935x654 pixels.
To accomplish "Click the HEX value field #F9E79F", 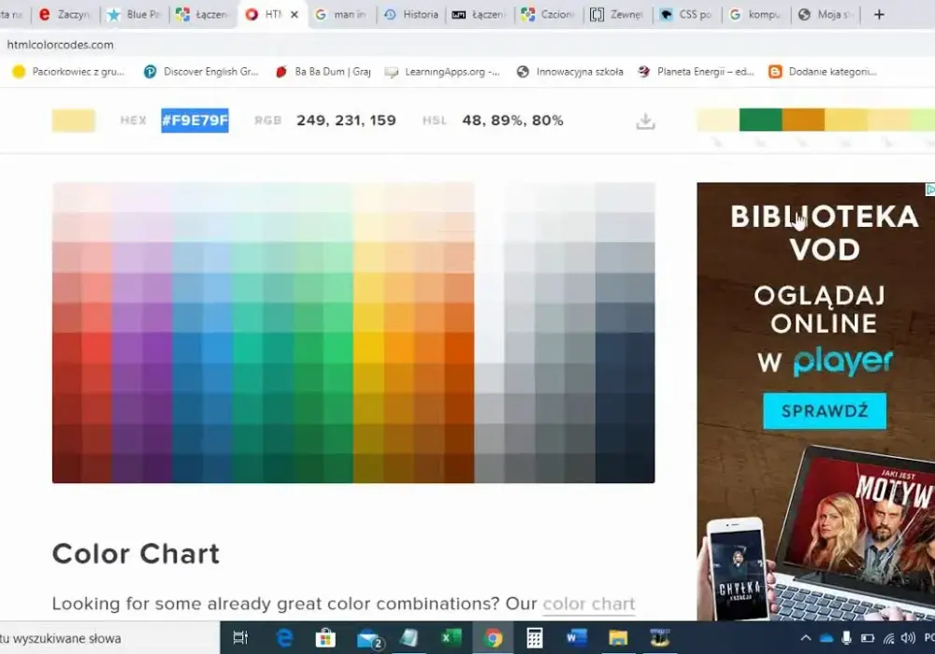I will point(194,121).
